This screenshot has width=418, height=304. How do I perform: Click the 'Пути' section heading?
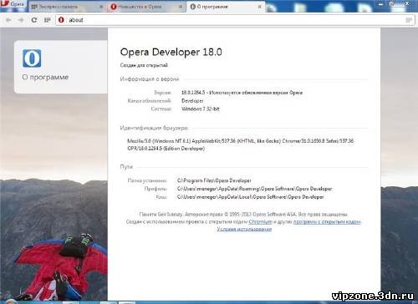(x=126, y=167)
